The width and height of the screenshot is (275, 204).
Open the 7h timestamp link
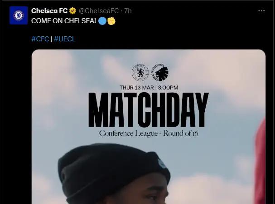coord(128,11)
